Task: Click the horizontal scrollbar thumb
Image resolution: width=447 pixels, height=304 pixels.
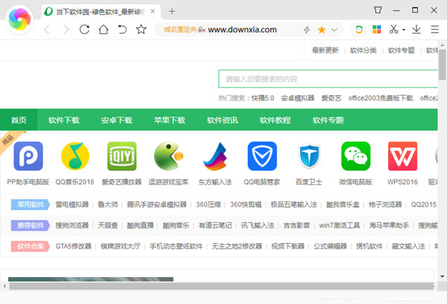Action: pos(221,286)
